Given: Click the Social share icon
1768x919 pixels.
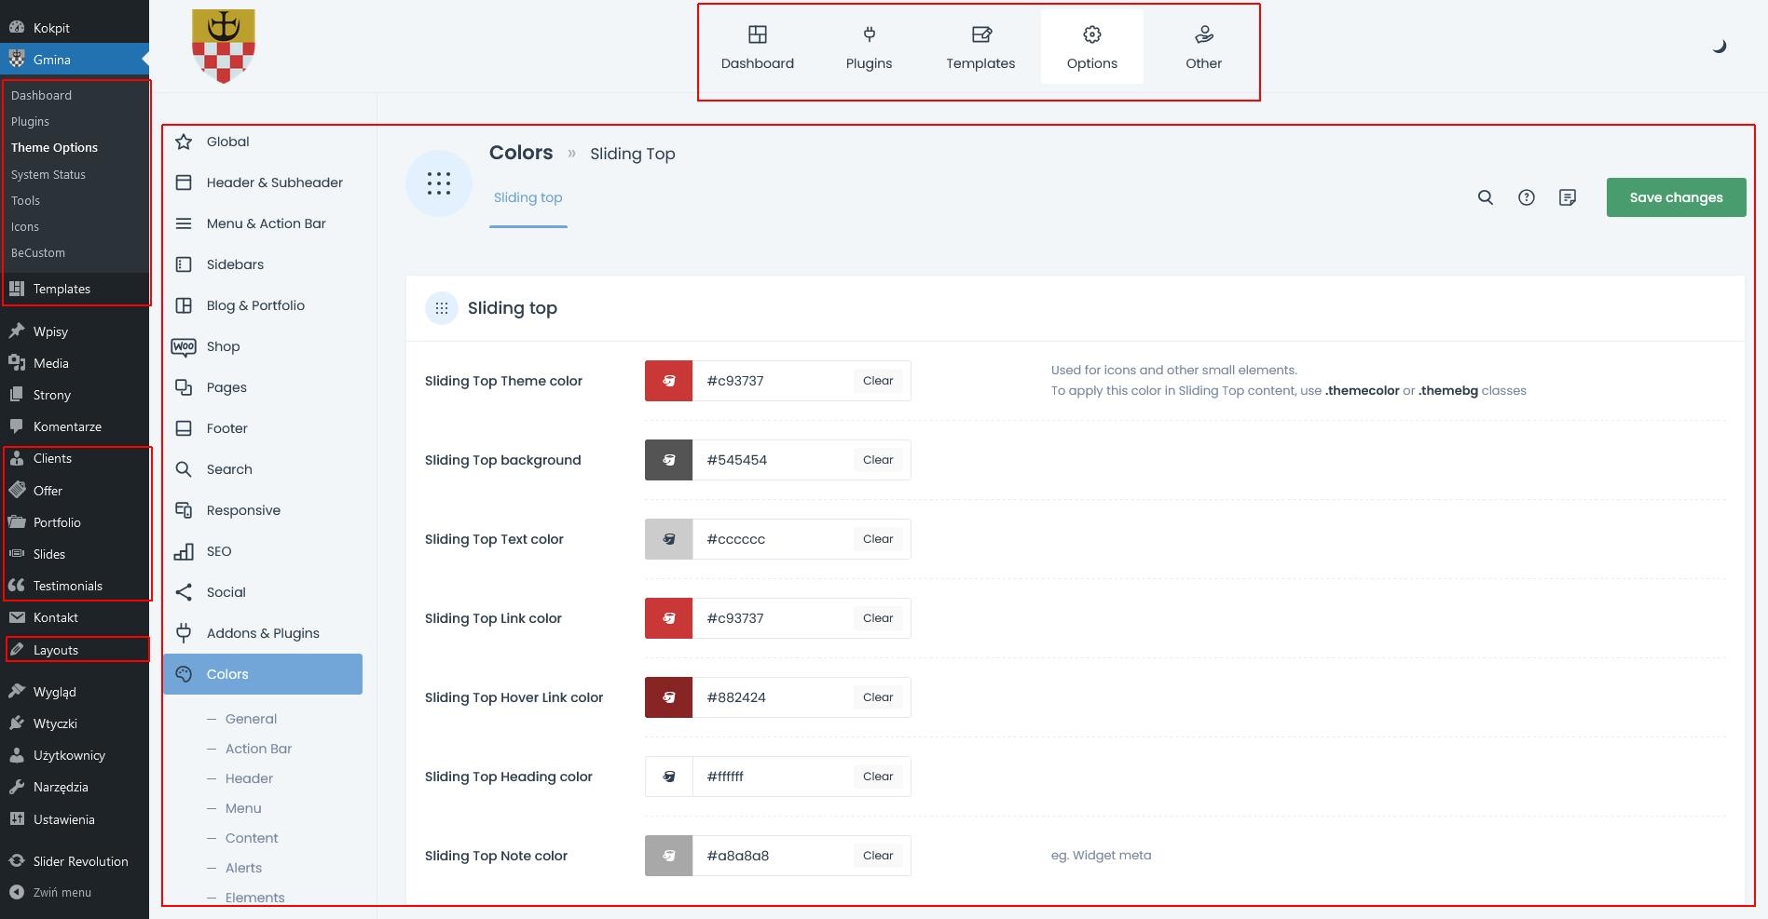Looking at the screenshot, I should pyautogui.click(x=184, y=592).
